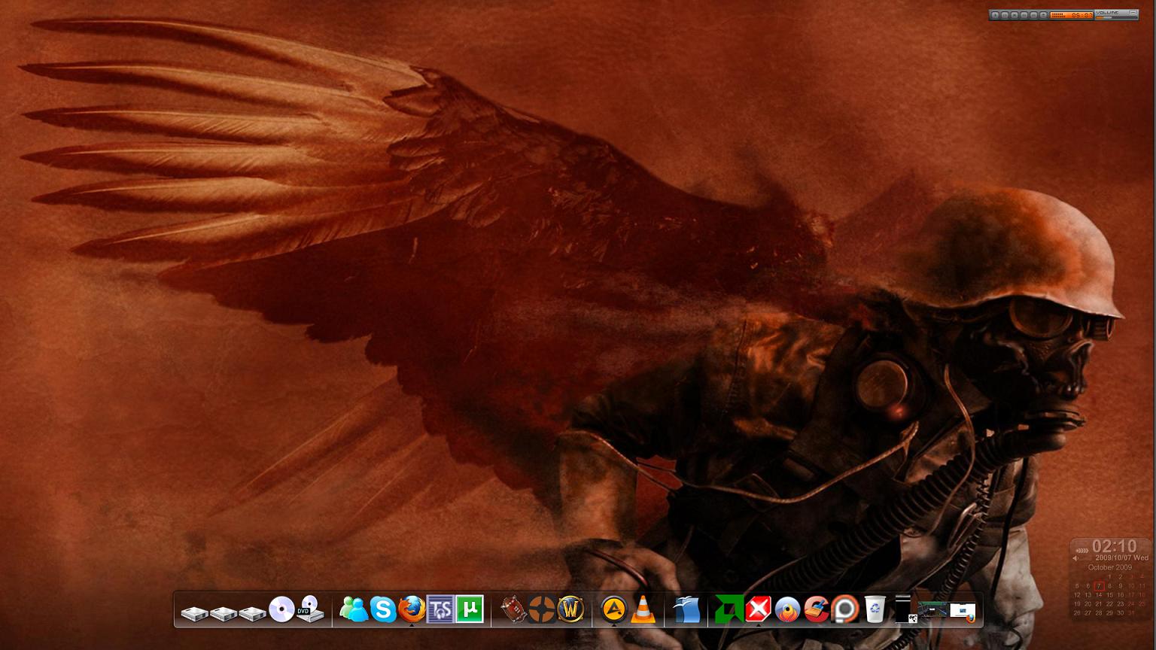Select day 30 in the calendar
The image size is (1156, 650).
pyautogui.click(x=1121, y=612)
